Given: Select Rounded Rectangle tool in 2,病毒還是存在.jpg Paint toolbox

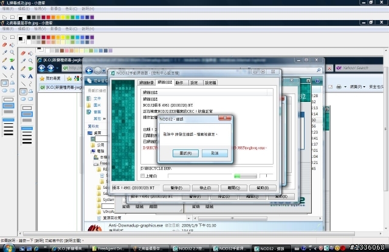Looking at the screenshot, I should point(12,90).
